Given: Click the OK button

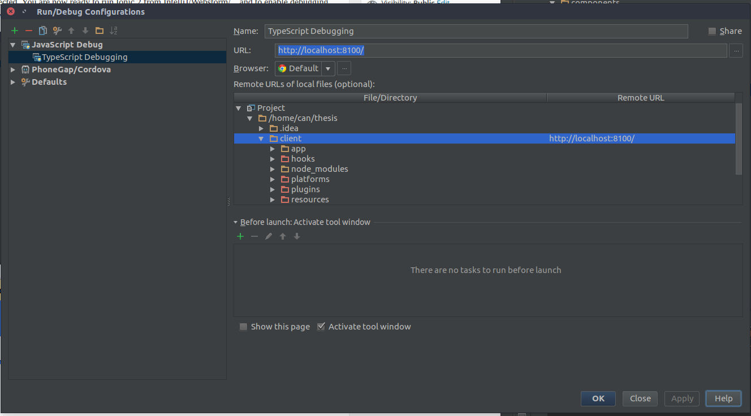Looking at the screenshot, I should (x=598, y=398).
